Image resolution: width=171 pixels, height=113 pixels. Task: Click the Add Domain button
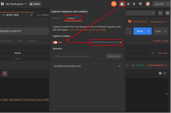pyautogui.click(x=114, y=56)
